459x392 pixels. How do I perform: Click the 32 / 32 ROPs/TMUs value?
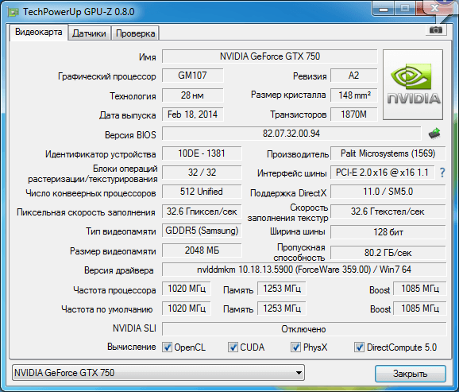click(202, 173)
